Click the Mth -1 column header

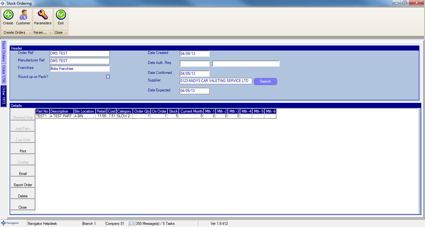point(210,111)
